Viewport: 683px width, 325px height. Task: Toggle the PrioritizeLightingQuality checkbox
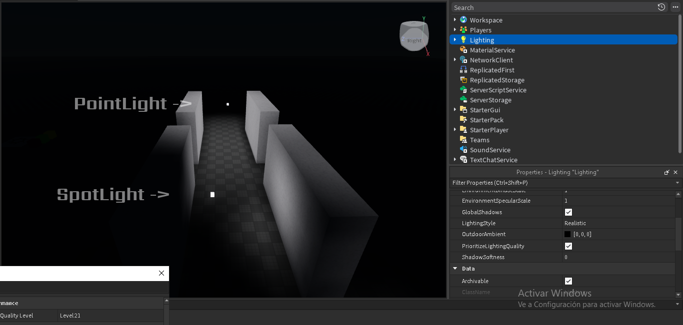[x=568, y=246]
